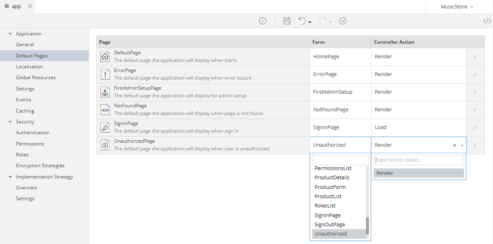The image size is (493, 244).
Task: Click the Save floppy disk icon
Action: 287,21
